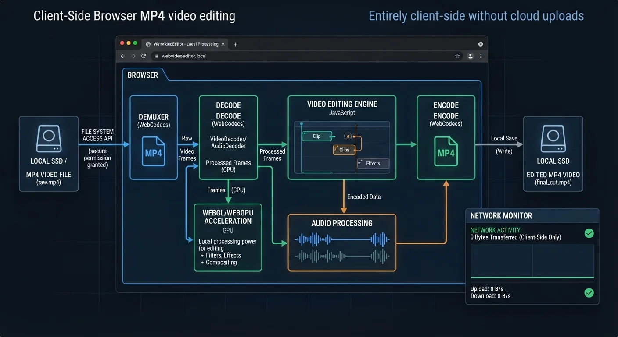Image resolution: width=618 pixels, height=337 pixels.
Task: Close the WebVideoEditor tab
Action: pos(223,44)
